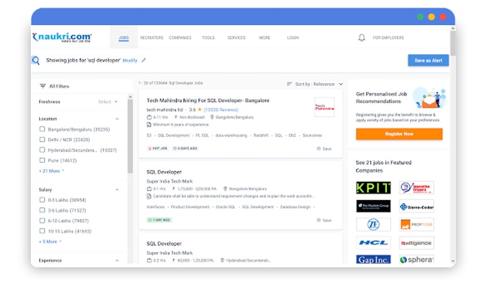Check the Bangalore/Bengaluru location filter
The height and width of the screenshot is (283, 480).
click(x=42, y=129)
